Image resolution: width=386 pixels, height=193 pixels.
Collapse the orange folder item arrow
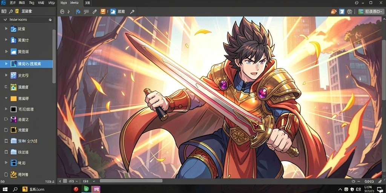click(x=6, y=98)
